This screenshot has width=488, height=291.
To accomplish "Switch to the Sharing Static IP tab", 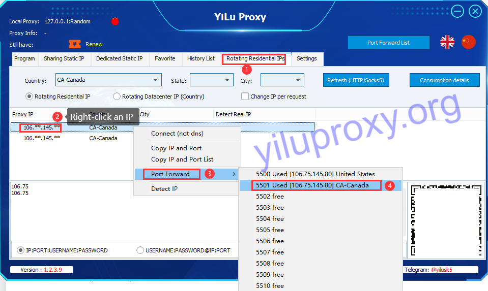I will click(64, 59).
